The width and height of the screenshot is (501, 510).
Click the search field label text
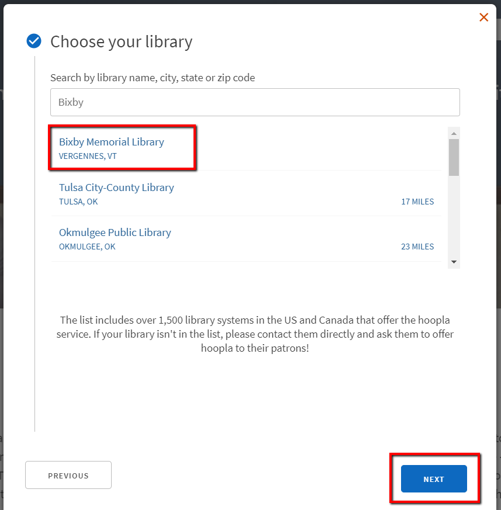153,78
